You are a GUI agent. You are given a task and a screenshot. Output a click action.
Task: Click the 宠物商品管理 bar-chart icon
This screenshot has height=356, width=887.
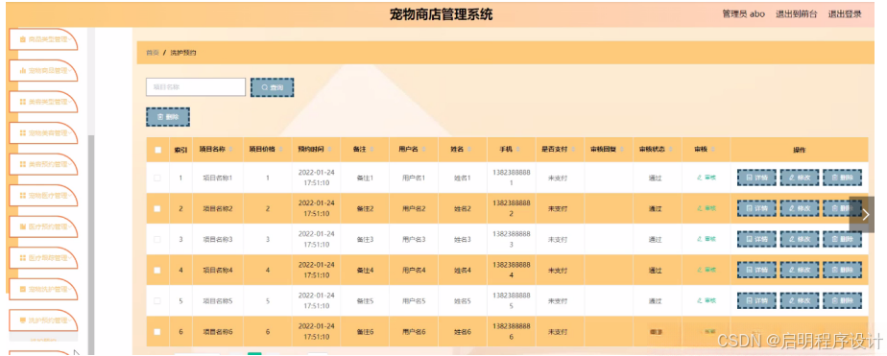pos(23,71)
